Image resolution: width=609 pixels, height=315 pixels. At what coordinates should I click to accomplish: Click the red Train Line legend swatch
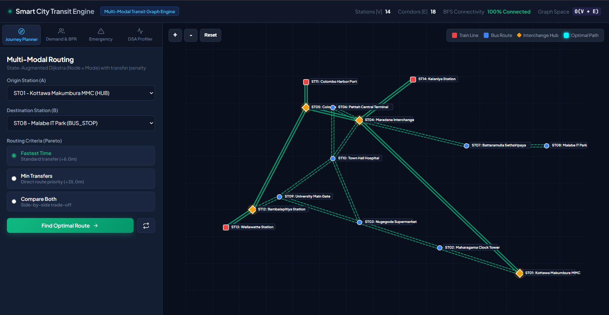(x=454, y=35)
